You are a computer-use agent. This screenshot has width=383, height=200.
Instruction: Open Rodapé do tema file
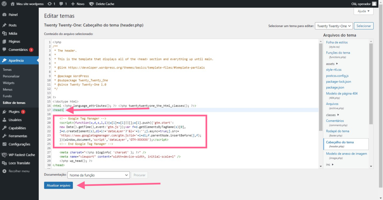coord(338,131)
